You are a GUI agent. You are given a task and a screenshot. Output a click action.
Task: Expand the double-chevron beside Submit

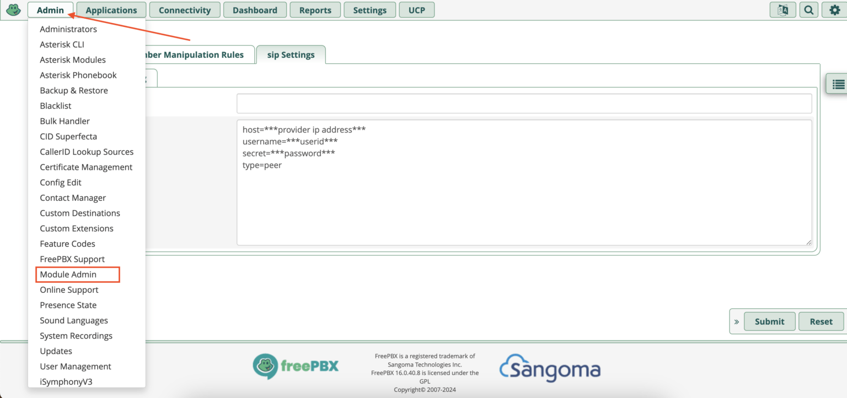[736, 321]
